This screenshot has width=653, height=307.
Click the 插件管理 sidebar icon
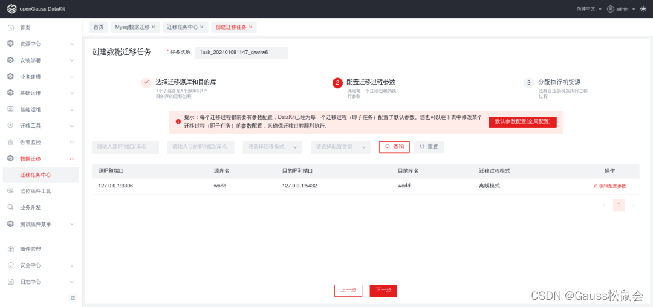tap(11, 249)
